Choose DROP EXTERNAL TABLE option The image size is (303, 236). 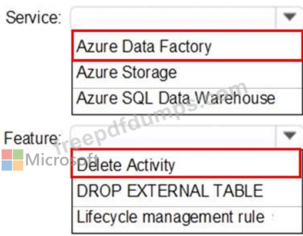187,193
